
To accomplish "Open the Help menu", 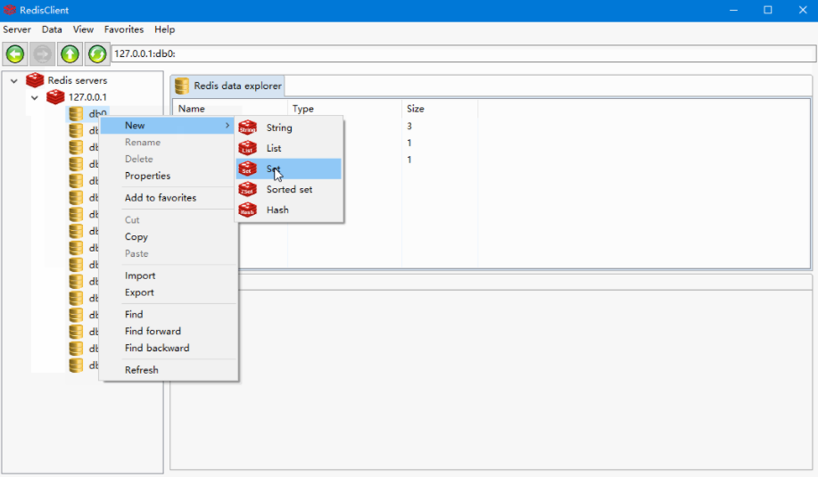I will coord(164,29).
